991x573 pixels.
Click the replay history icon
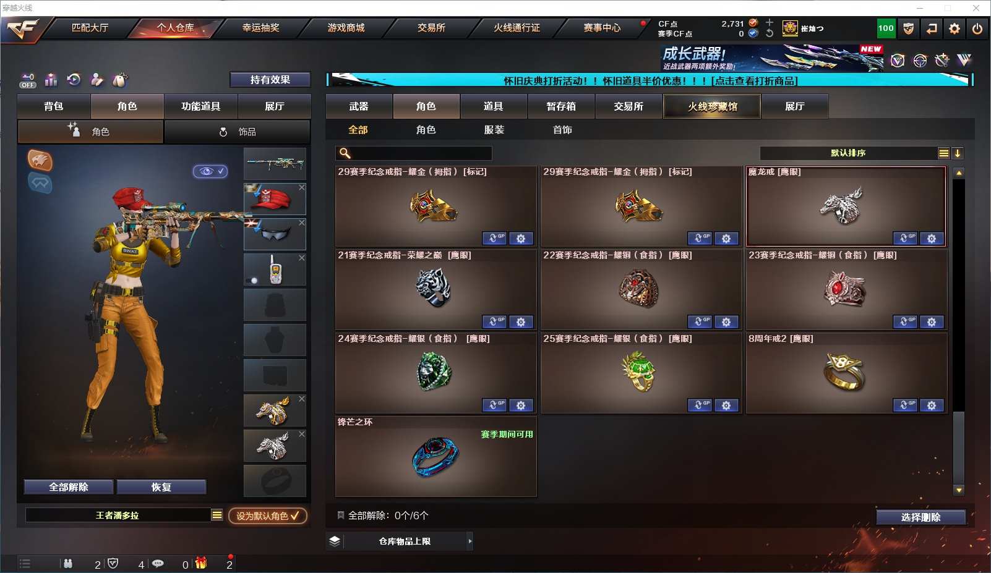coord(74,79)
